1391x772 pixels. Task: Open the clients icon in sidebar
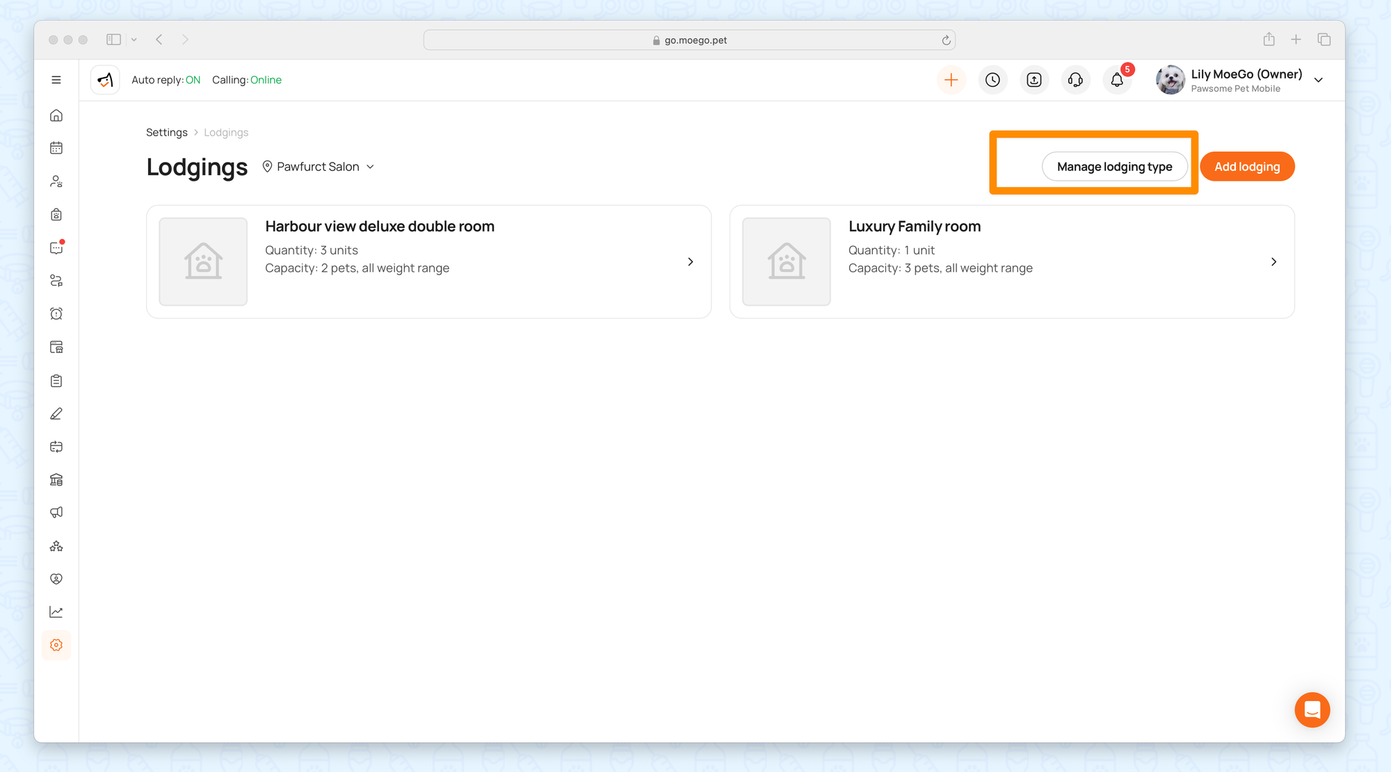pyautogui.click(x=56, y=181)
